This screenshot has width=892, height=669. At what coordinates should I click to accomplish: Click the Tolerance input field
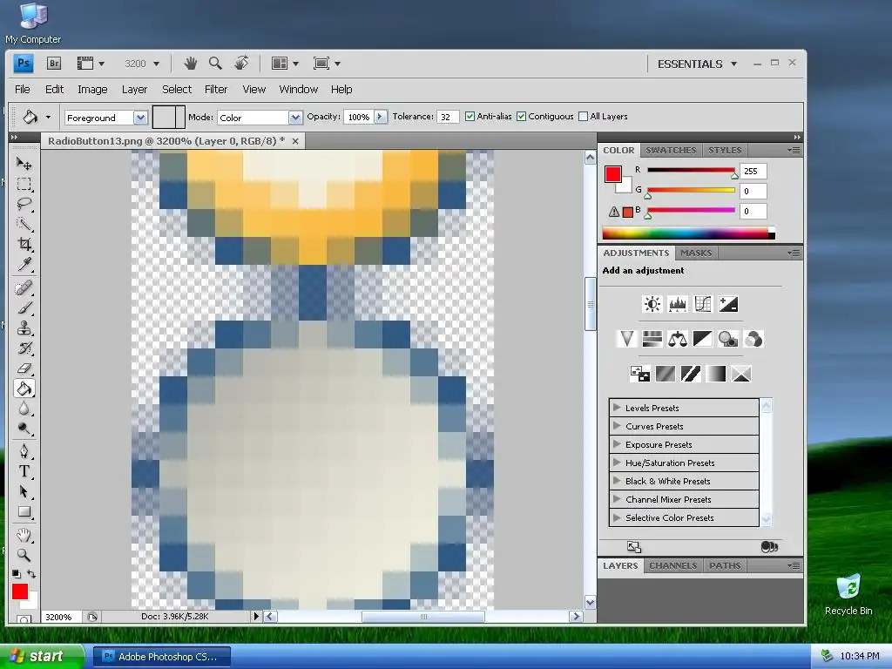tap(448, 117)
